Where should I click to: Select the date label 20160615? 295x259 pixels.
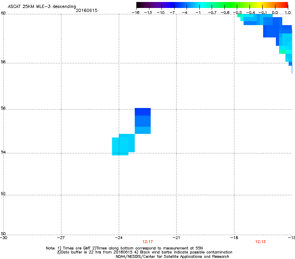pos(87,10)
